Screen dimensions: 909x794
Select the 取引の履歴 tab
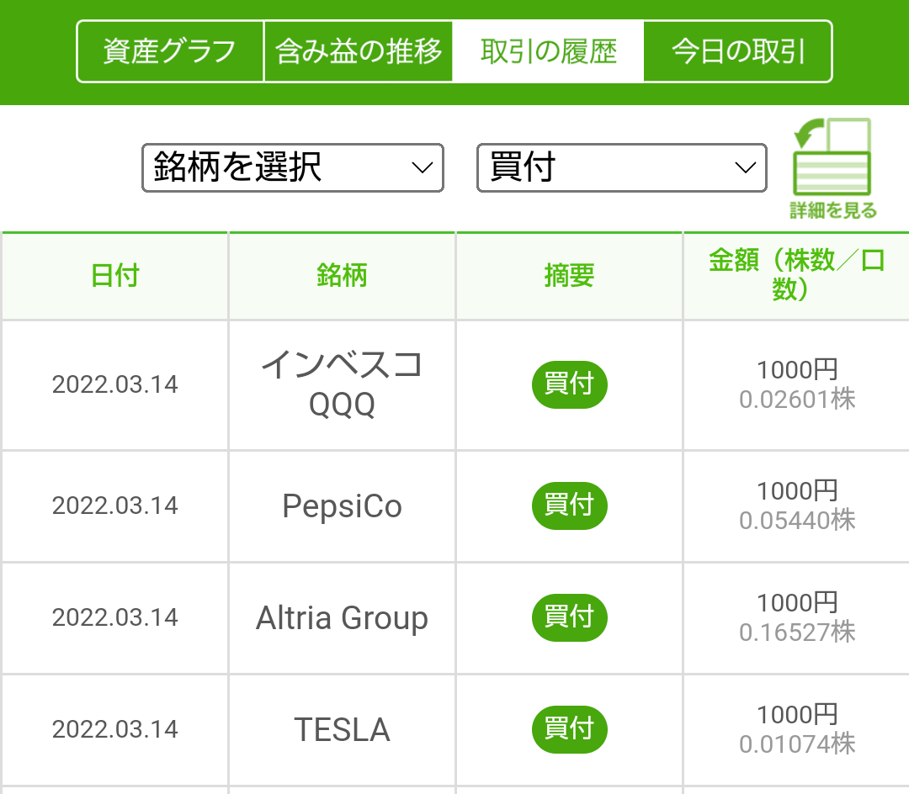click(548, 51)
